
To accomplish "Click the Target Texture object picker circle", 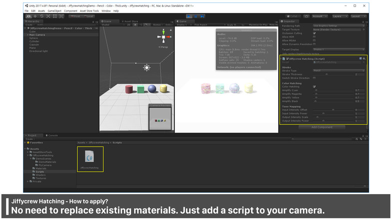I will [x=364, y=29].
